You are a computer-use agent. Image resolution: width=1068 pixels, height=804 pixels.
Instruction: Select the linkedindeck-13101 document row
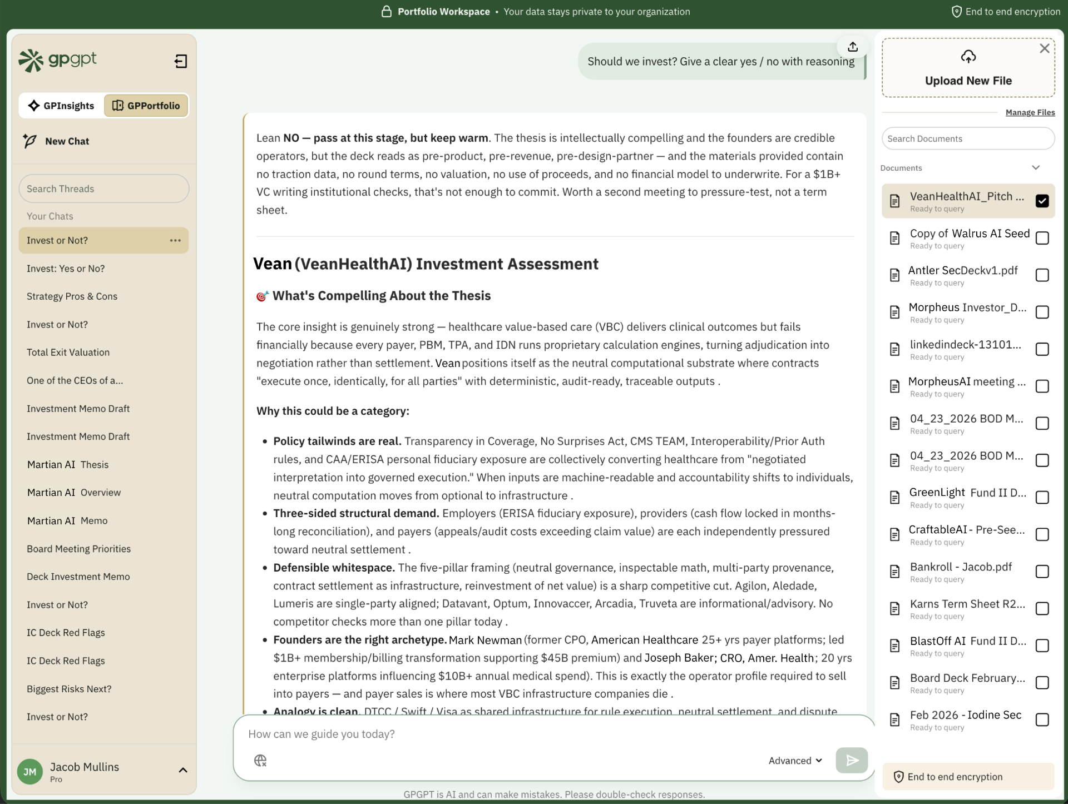point(968,349)
